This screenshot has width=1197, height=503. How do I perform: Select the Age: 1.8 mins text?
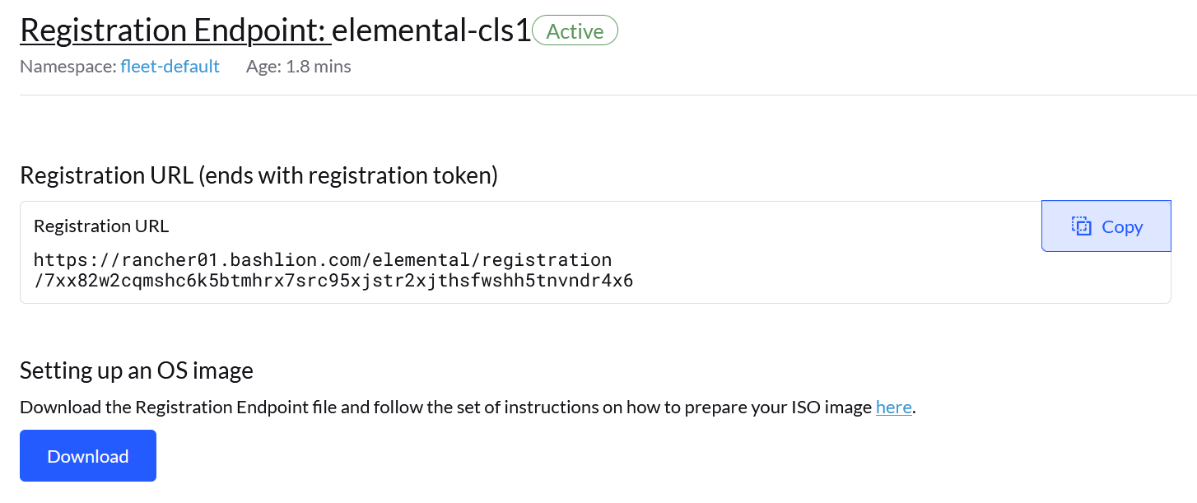(298, 67)
